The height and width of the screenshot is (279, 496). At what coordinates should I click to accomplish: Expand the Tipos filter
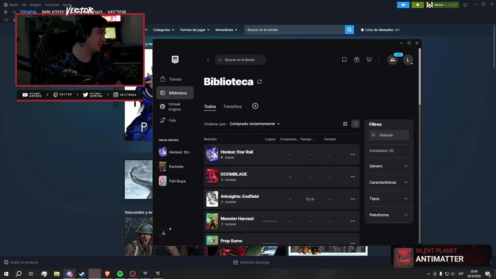pos(389,198)
